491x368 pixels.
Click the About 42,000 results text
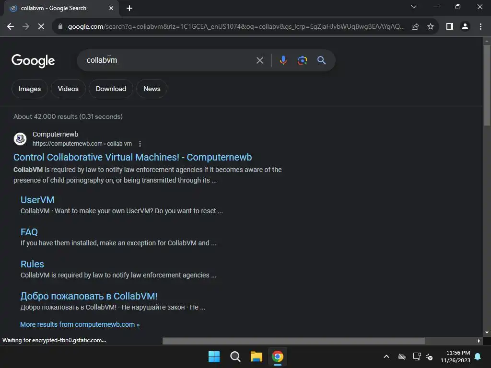tap(68, 116)
